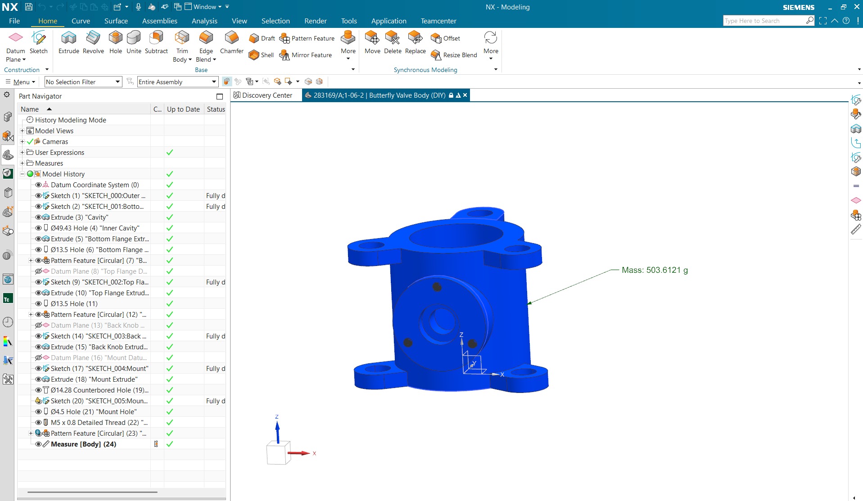Image resolution: width=863 pixels, height=501 pixels.
Task: Click the Type Here to Search field
Action: [x=764, y=21]
